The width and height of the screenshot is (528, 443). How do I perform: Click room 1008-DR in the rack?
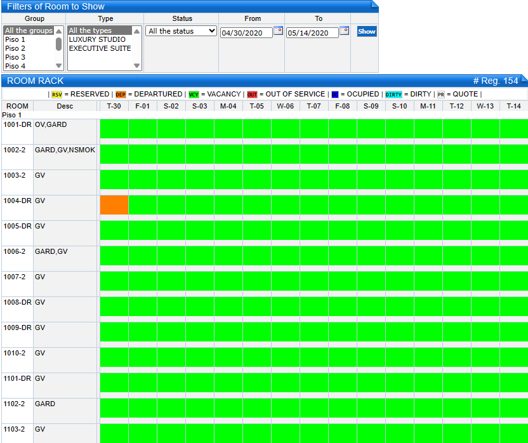tap(17, 302)
